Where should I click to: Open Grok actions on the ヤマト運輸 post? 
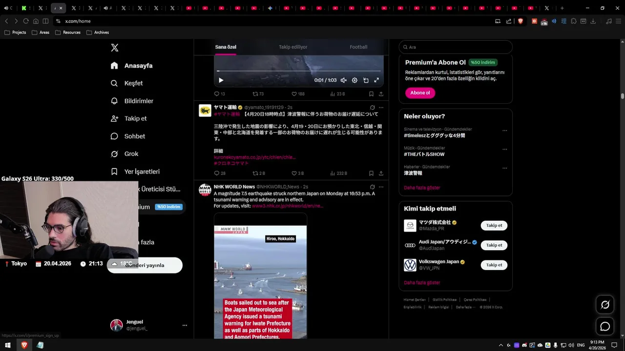(x=373, y=107)
